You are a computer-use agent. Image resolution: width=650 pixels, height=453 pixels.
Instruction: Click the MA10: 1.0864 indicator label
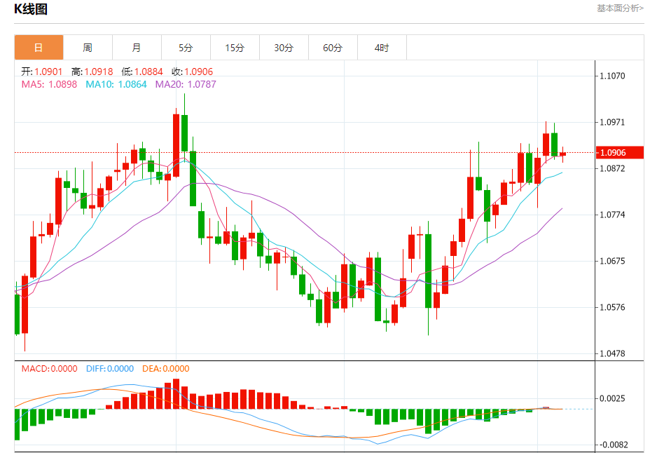click(x=116, y=84)
